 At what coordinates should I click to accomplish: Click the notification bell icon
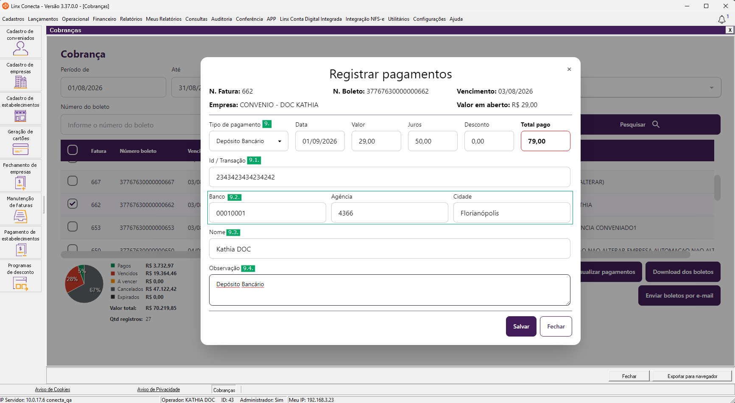pyautogui.click(x=721, y=19)
